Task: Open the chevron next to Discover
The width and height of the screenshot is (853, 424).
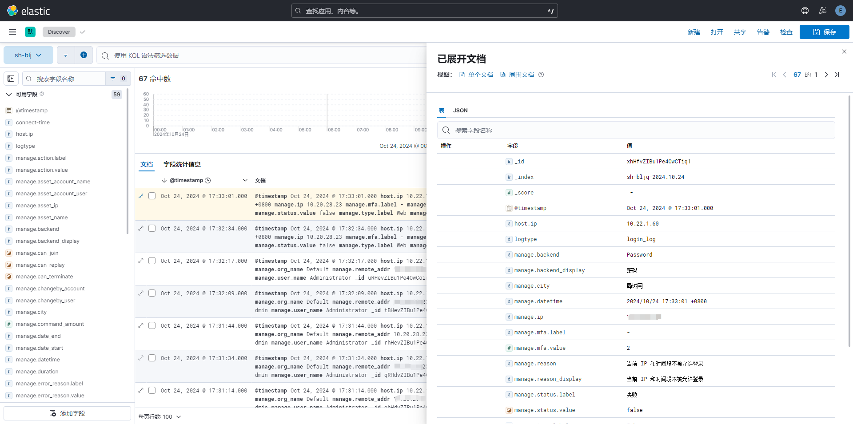Action: [83, 32]
